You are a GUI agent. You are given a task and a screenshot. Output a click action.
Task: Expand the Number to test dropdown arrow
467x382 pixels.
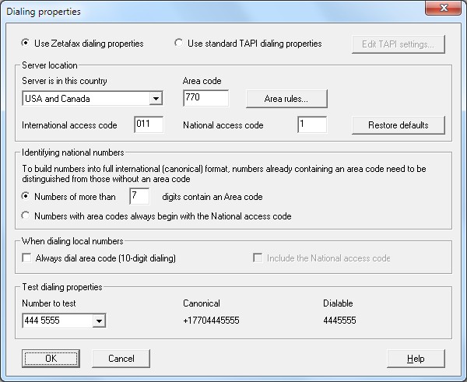(98, 321)
